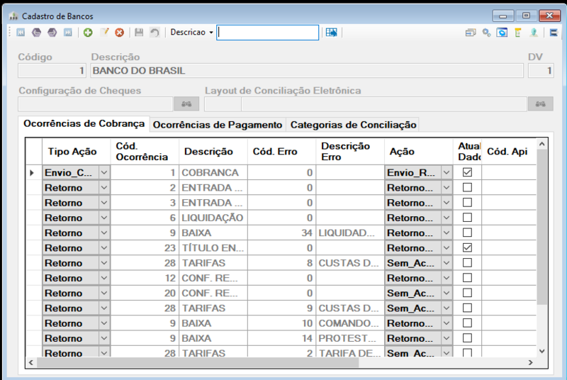567x380 pixels.
Task: Sort by Cód. Ocorrência column header
Action: coord(145,152)
